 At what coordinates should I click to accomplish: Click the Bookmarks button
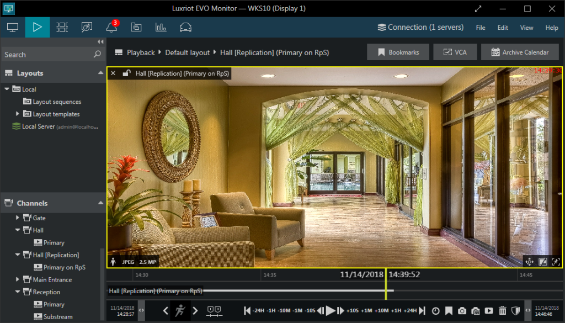(398, 52)
